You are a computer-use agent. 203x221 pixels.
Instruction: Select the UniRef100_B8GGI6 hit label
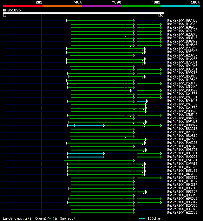[x=182, y=129]
